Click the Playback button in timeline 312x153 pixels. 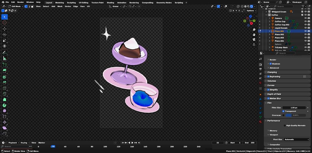click(13, 143)
